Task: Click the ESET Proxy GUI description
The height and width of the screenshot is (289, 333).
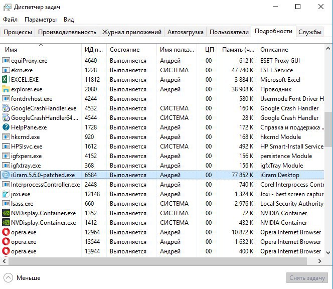Action: (x=280, y=61)
